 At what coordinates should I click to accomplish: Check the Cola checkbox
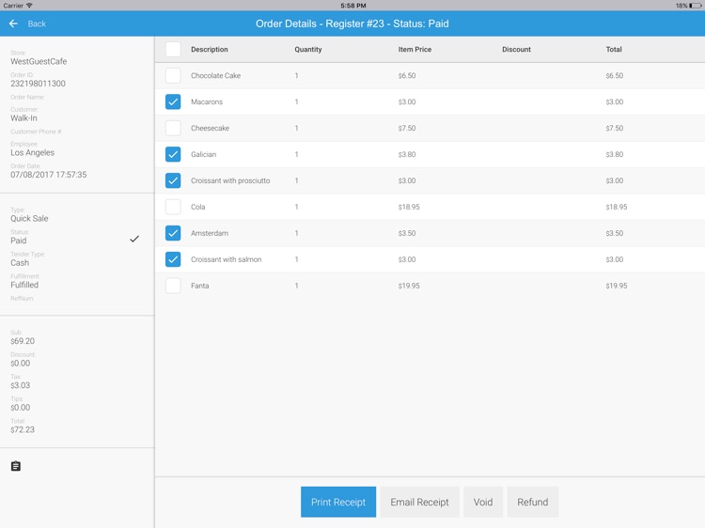(173, 207)
